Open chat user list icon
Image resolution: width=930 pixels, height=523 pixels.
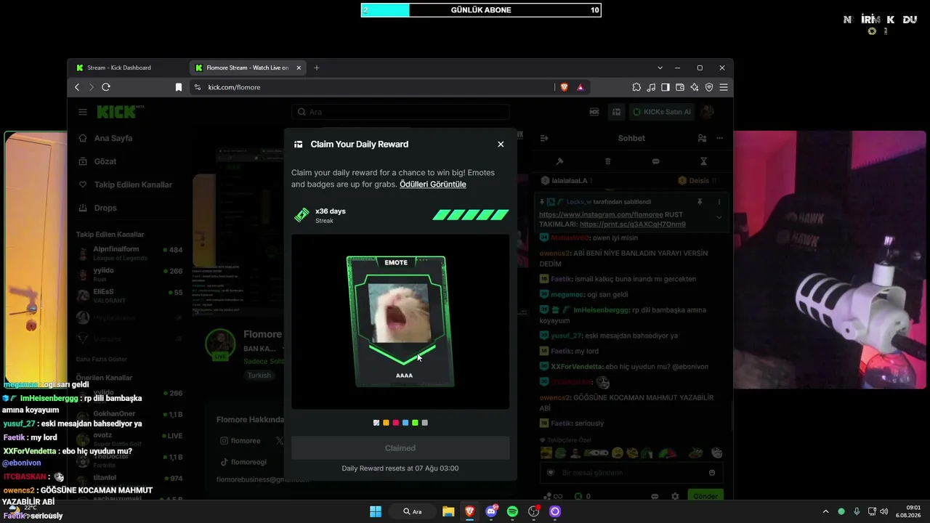pos(702,138)
